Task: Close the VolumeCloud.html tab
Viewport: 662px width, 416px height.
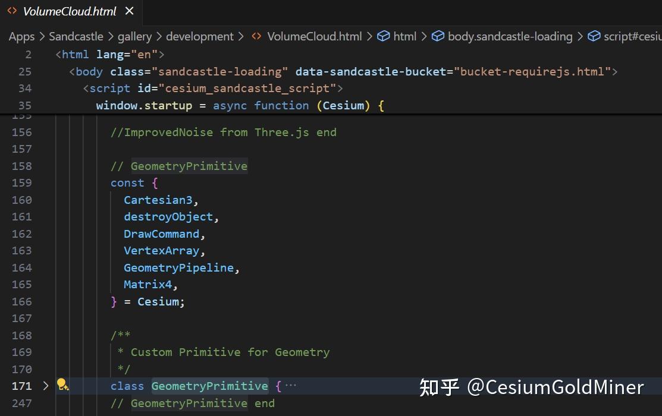Action: 129,11
